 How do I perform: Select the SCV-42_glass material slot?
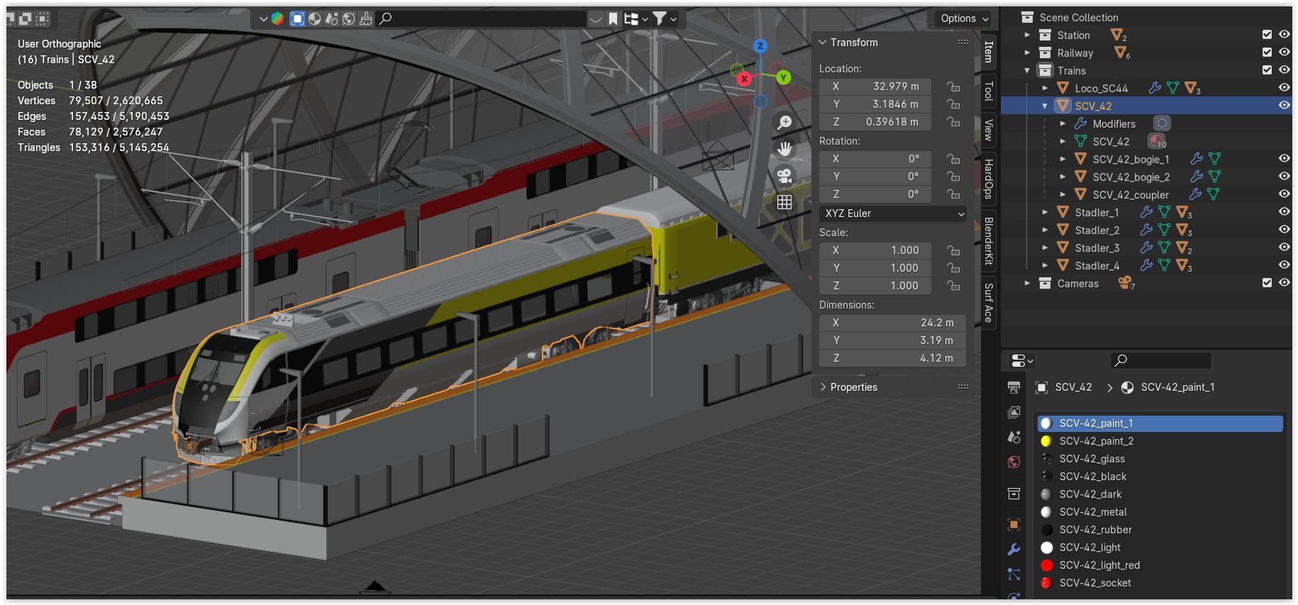click(1160, 459)
